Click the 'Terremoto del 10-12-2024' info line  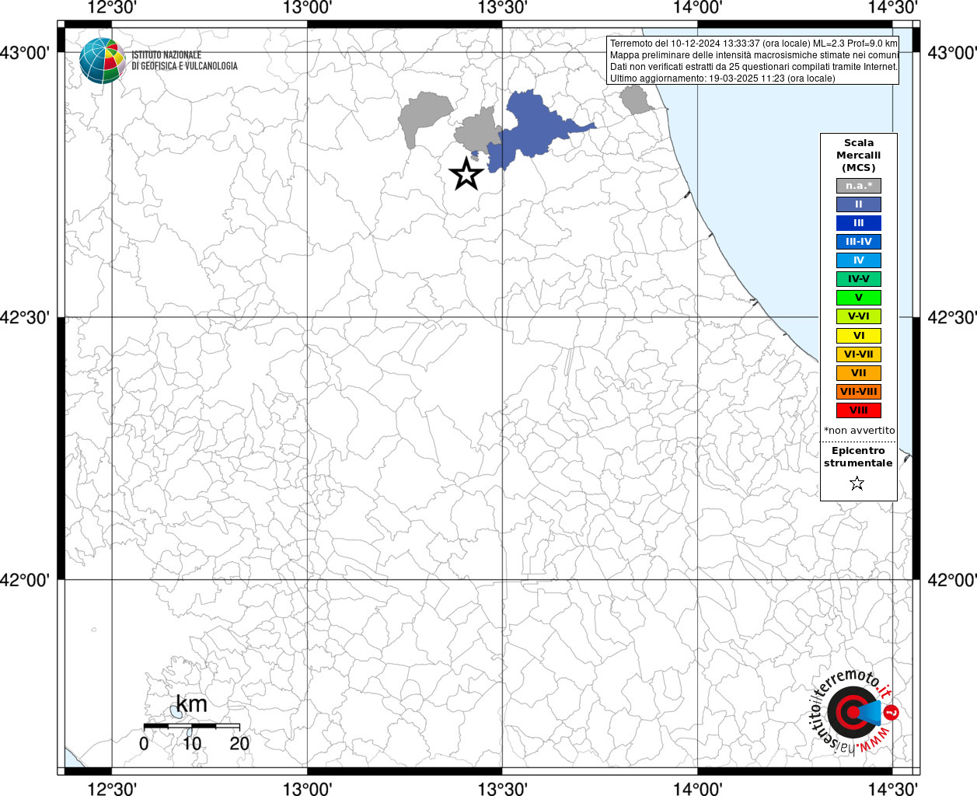pos(753,44)
